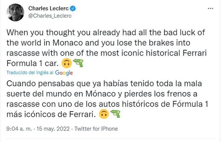
Task: Click the 'Traducido del inglés al' label
Action: click(x=30, y=73)
